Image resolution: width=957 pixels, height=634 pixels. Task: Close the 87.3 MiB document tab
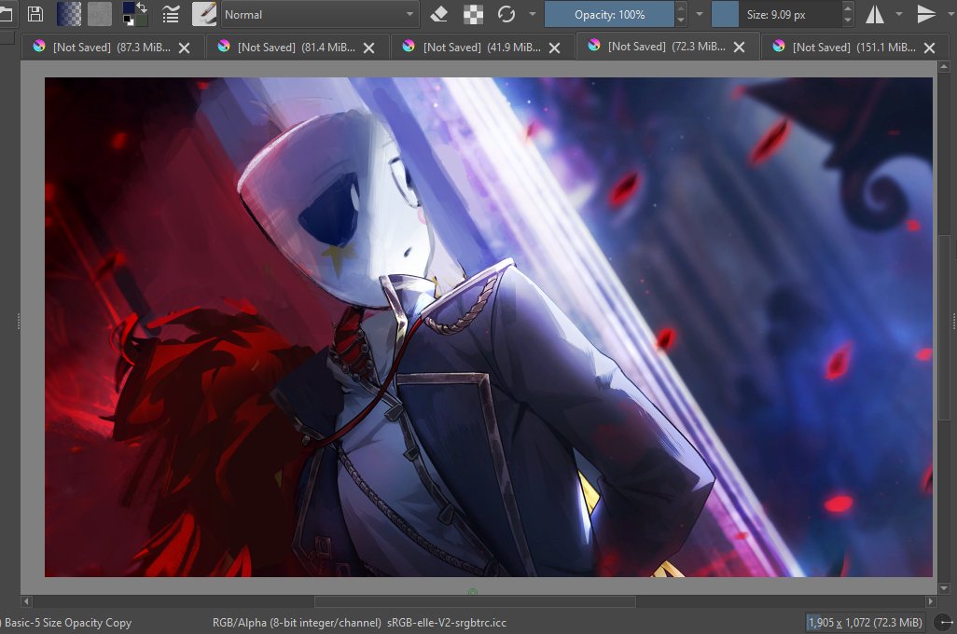pos(184,48)
